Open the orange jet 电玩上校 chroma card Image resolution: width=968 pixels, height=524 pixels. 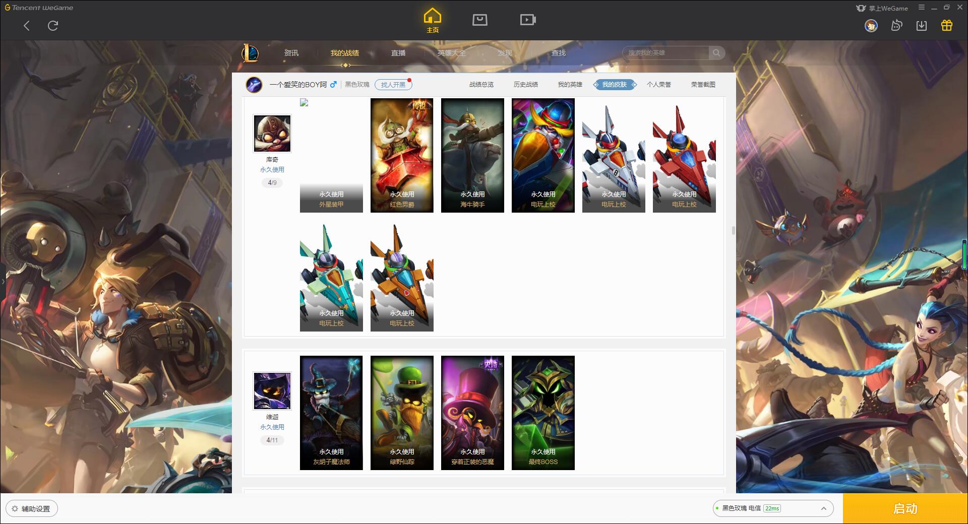(402, 275)
